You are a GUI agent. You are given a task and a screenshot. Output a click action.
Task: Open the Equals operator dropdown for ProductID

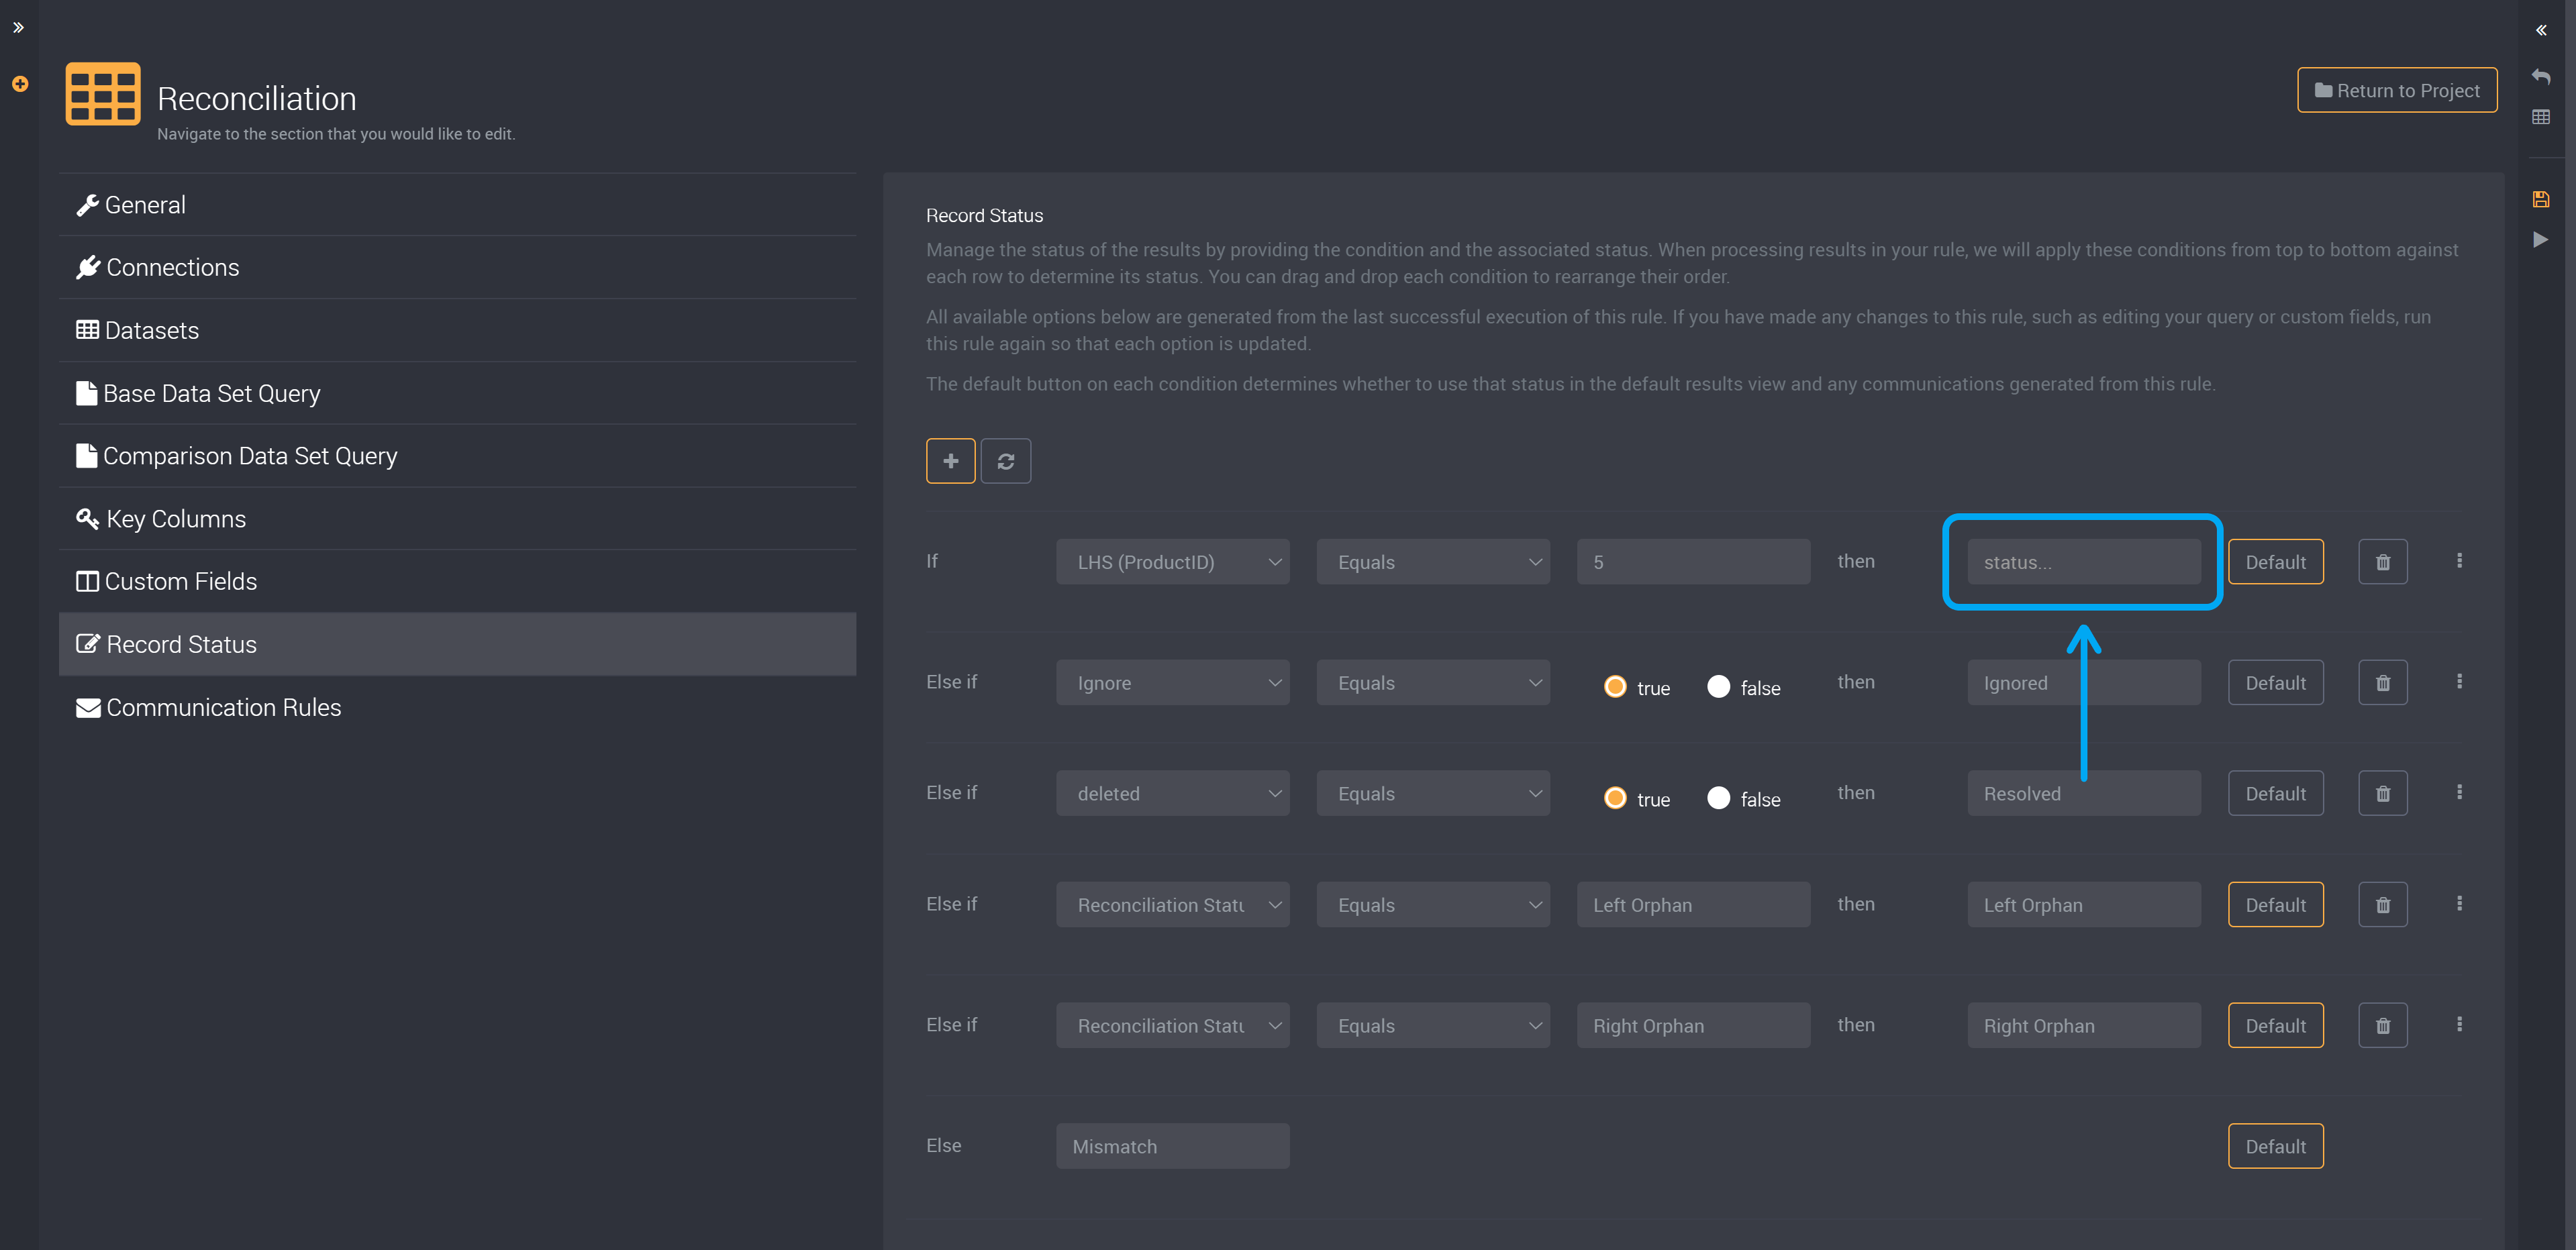pos(1433,562)
